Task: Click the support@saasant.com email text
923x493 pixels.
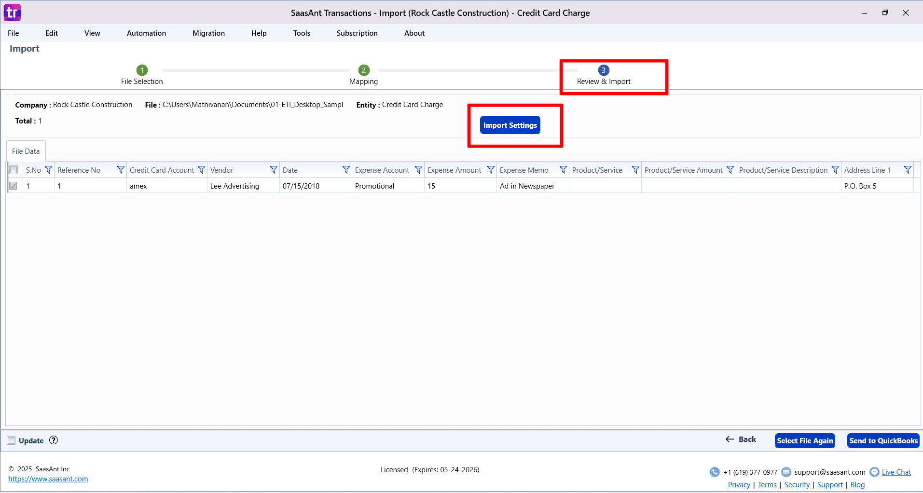Action: [x=830, y=472]
